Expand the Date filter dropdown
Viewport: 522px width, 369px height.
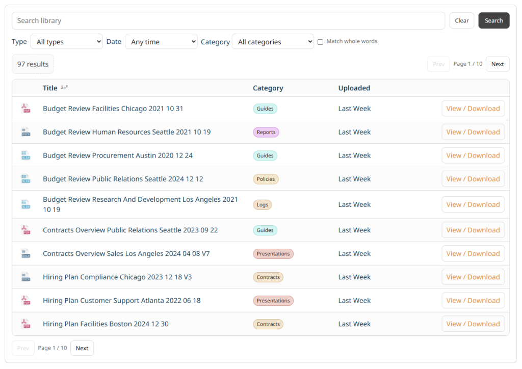pyautogui.click(x=161, y=42)
